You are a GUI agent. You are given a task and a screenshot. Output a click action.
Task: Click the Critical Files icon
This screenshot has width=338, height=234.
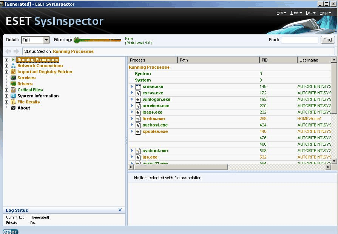point(13,90)
